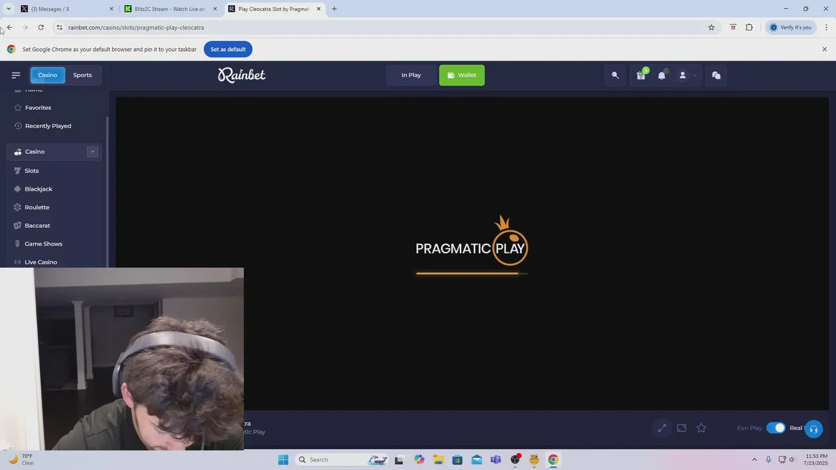This screenshot has height=470, width=836.
Task: Open the user profile icon
Action: 683,75
